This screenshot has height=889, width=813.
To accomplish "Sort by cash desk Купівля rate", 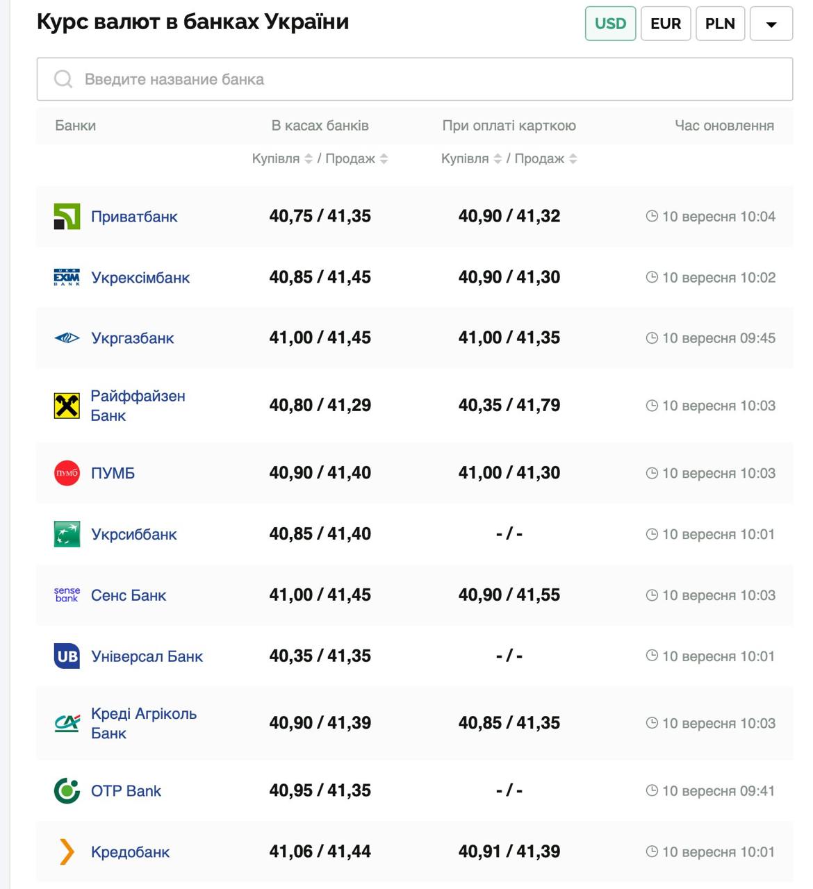I will coord(309,159).
